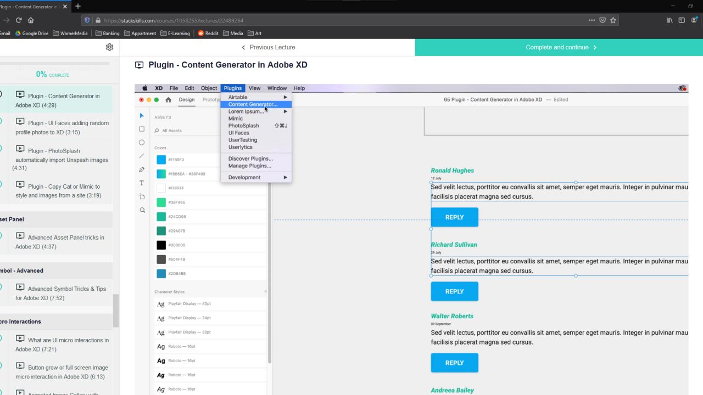The height and width of the screenshot is (395, 703).
Task: Open the Banking bookmarks folder
Action: coord(107,33)
